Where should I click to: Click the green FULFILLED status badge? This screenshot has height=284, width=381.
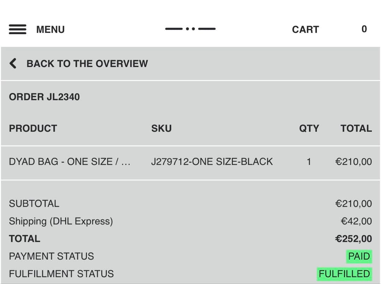344,274
